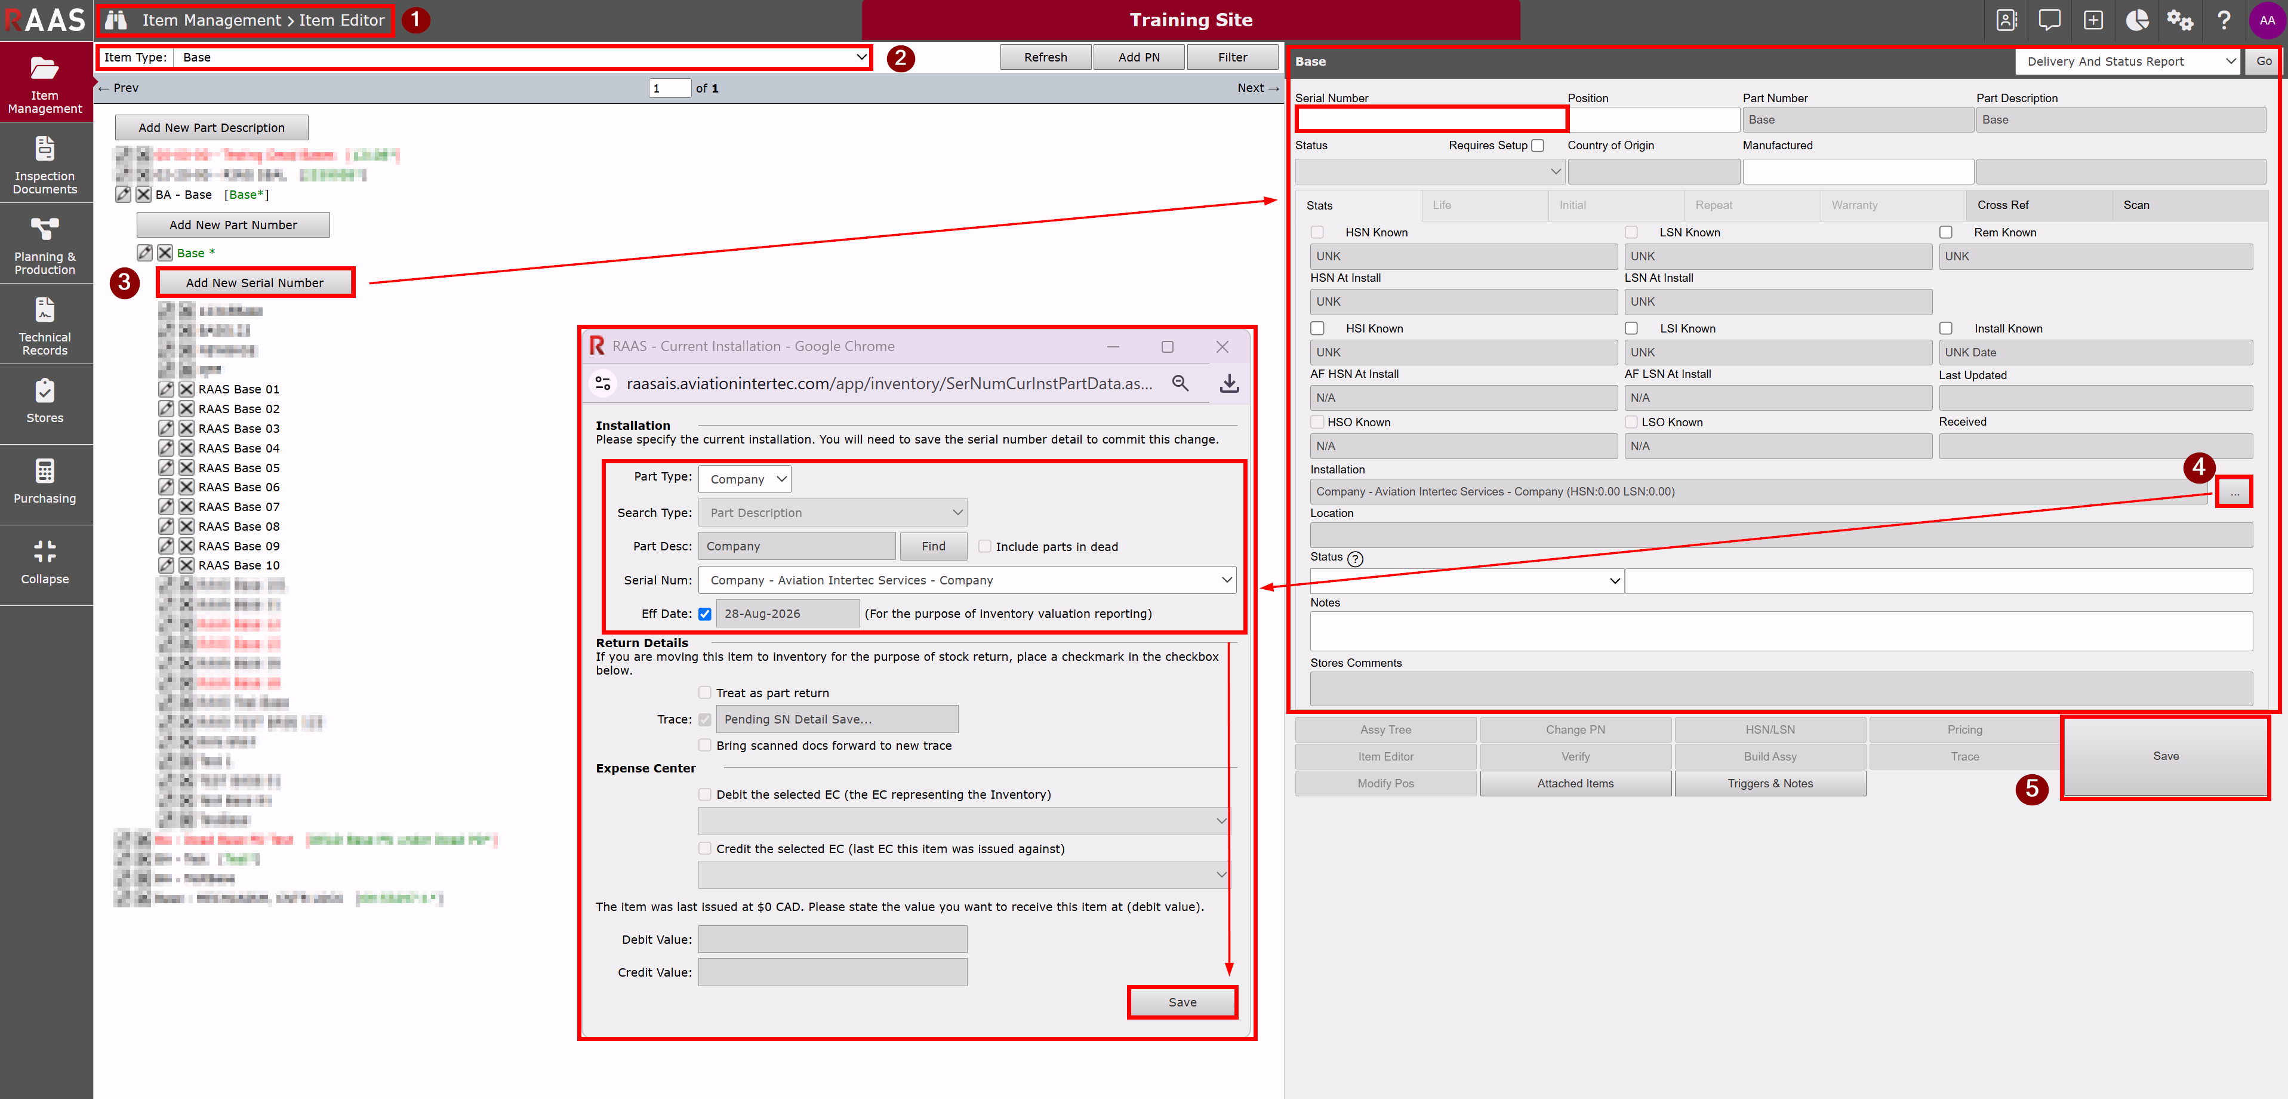This screenshot has width=2288, height=1099.
Task: Click the download icon in popup window
Action: pos(1229,383)
